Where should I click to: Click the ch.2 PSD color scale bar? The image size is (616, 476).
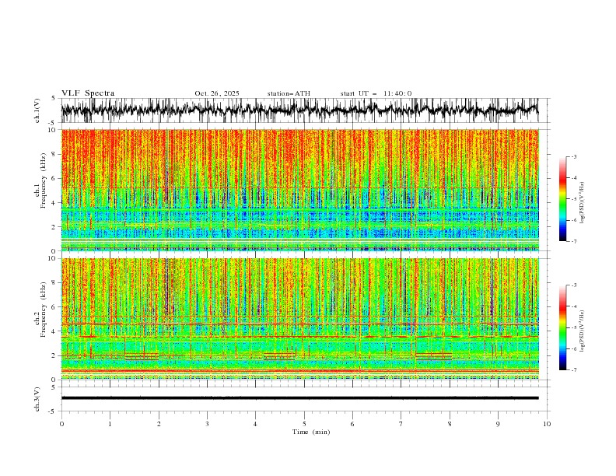(x=562, y=327)
